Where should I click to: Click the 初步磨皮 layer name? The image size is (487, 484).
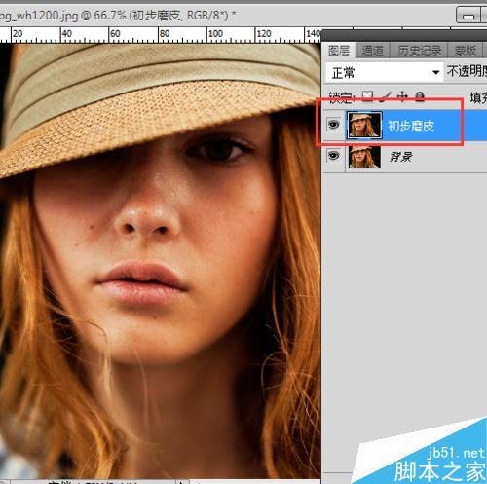[411, 126]
